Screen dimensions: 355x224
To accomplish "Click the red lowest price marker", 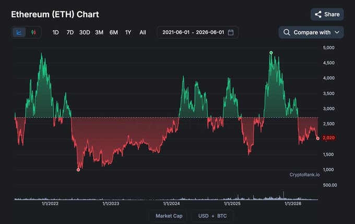I will [78, 170].
